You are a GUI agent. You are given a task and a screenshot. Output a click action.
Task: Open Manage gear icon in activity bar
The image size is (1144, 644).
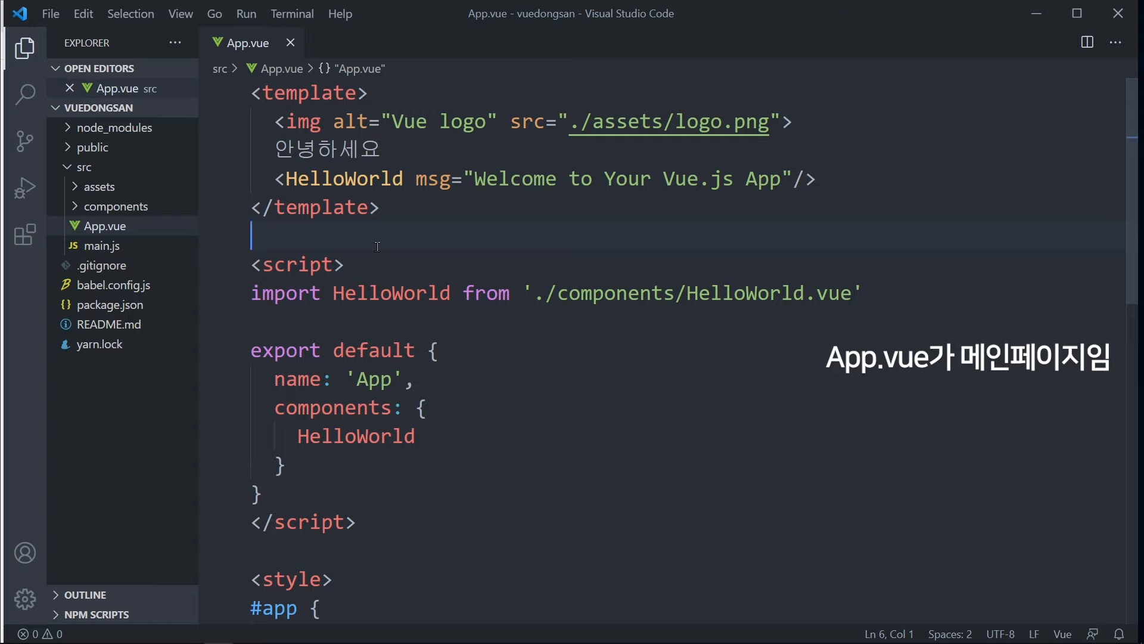click(25, 599)
